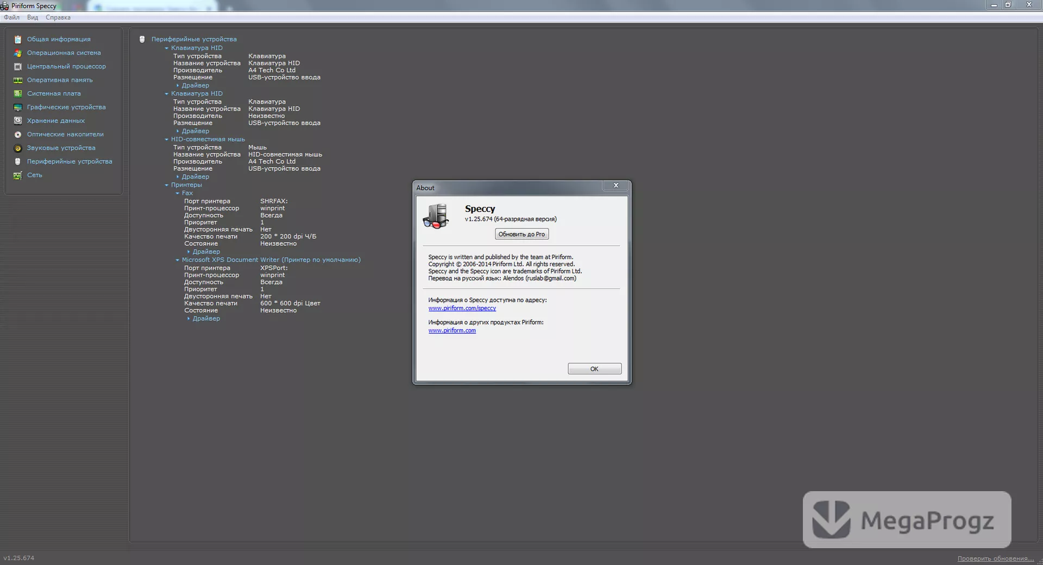The image size is (1043, 565).
Task: Click the Оперативная память RAM icon
Action: click(18, 80)
